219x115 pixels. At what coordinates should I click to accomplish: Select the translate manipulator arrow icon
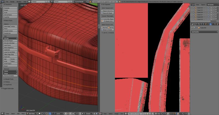point(50,113)
